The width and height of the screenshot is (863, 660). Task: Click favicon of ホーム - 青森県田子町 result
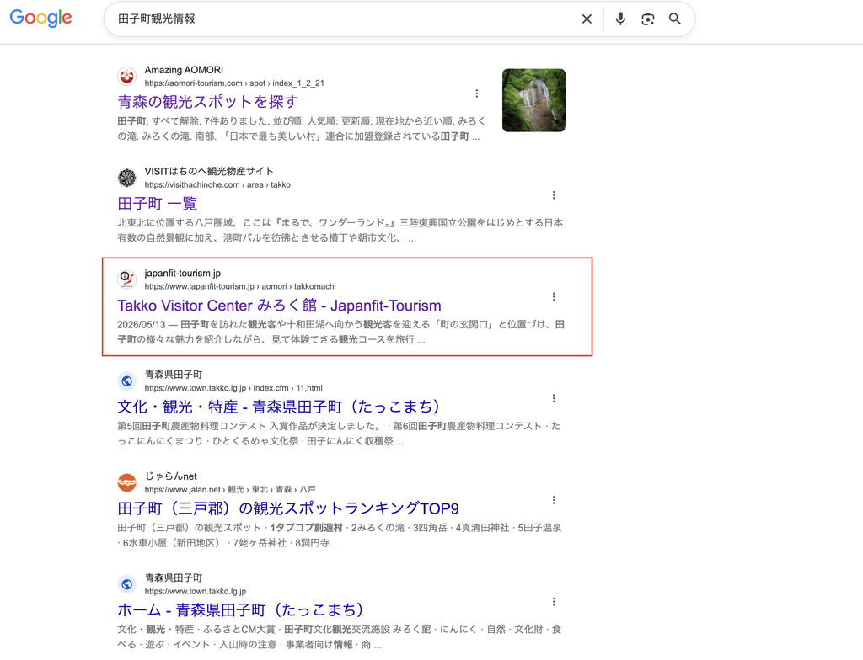click(127, 584)
